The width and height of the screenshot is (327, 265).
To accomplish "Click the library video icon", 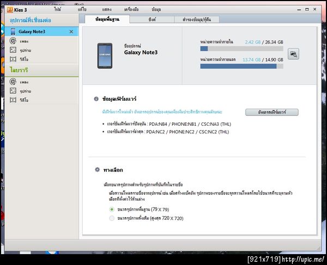I will (x=13, y=100).
